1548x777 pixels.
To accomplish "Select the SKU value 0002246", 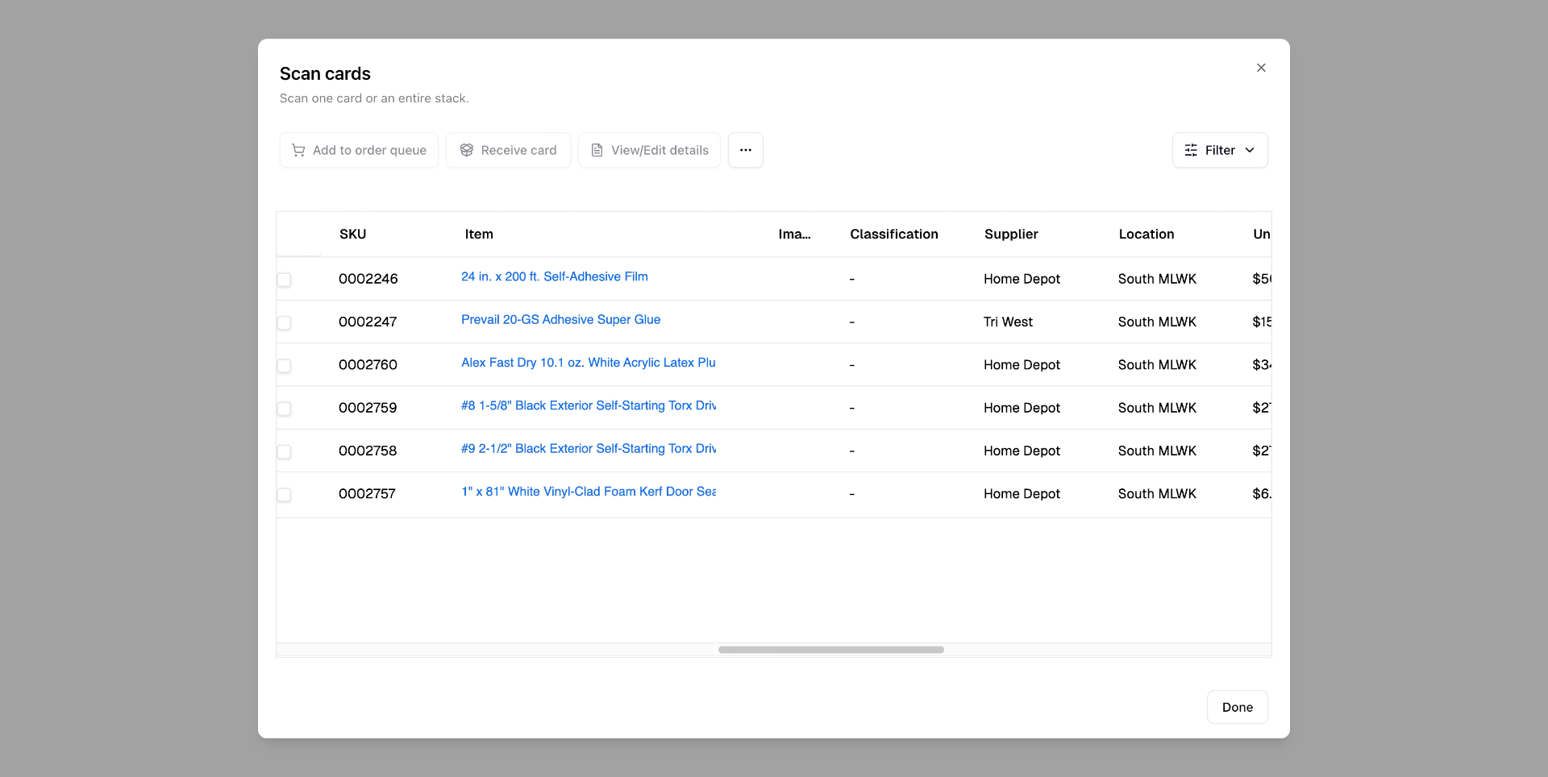I will (x=368, y=279).
